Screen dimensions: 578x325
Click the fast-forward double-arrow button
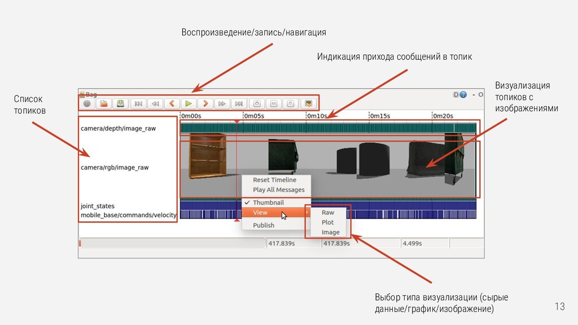[222, 104]
